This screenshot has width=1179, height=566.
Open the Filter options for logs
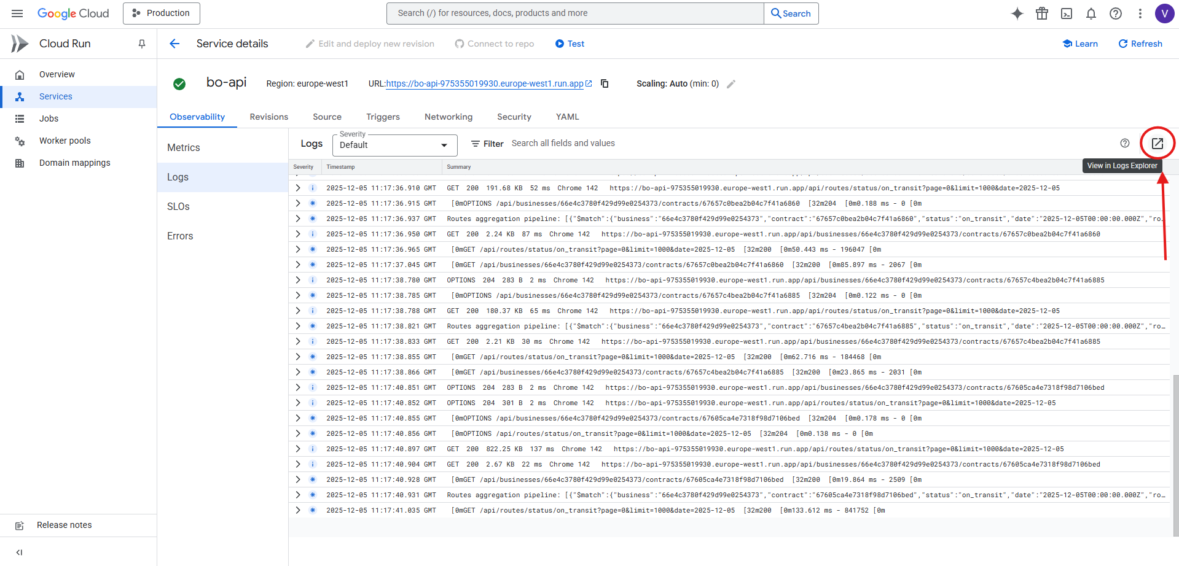point(487,143)
